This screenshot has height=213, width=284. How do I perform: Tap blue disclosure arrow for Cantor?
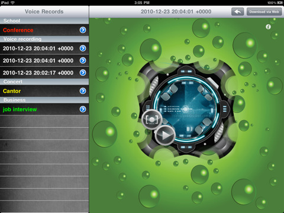[x=83, y=91]
